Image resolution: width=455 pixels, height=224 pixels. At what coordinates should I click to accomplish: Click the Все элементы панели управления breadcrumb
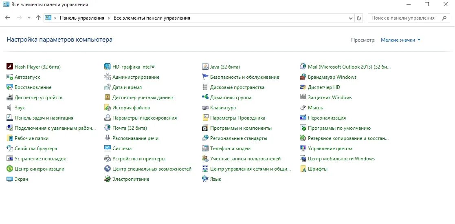point(152,18)
